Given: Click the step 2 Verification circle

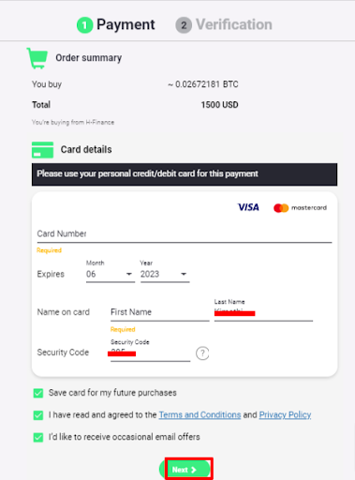Looking at the screenshot, I should (184, 25).
